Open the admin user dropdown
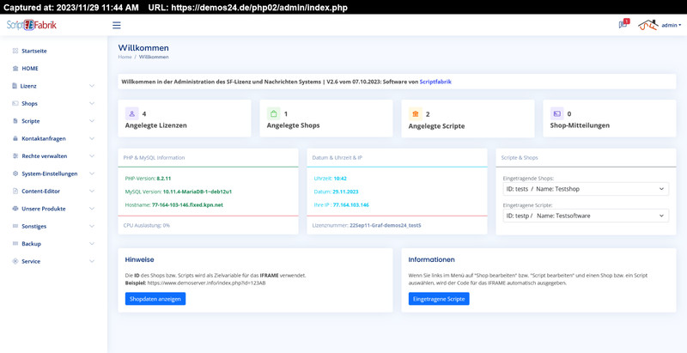Viewport: 687px width, 353px height. click(x=672, y=26)
